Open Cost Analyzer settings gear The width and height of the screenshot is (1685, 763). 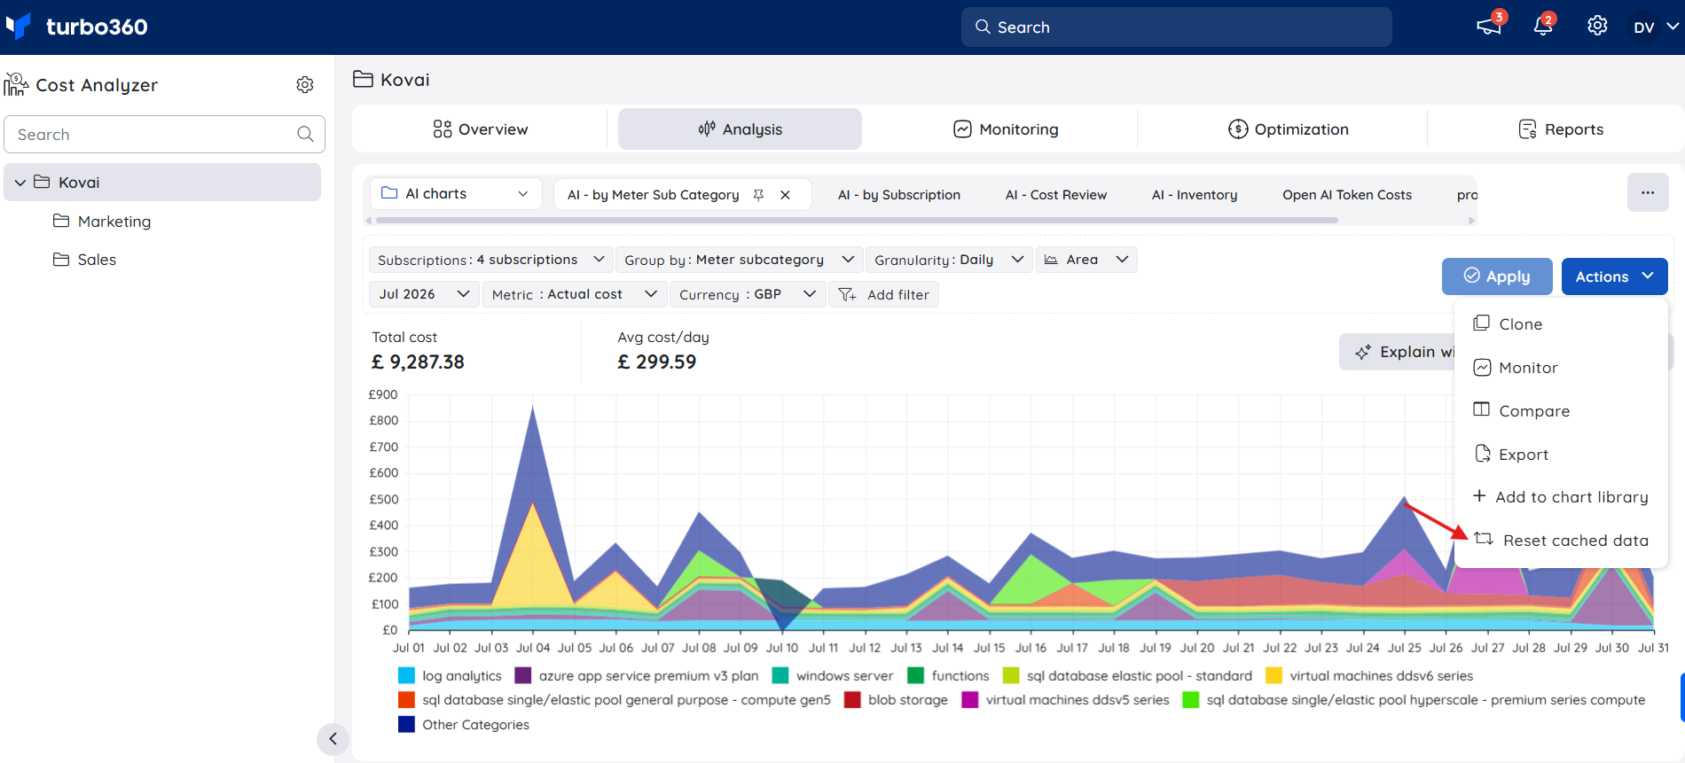pyautogui.click(x=305, y=84)
